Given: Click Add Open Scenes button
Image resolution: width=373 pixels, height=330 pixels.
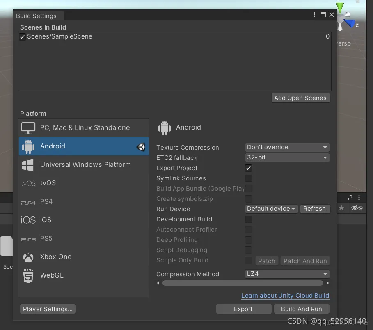Looking at the screenshot, I should [x=300, y=98].
